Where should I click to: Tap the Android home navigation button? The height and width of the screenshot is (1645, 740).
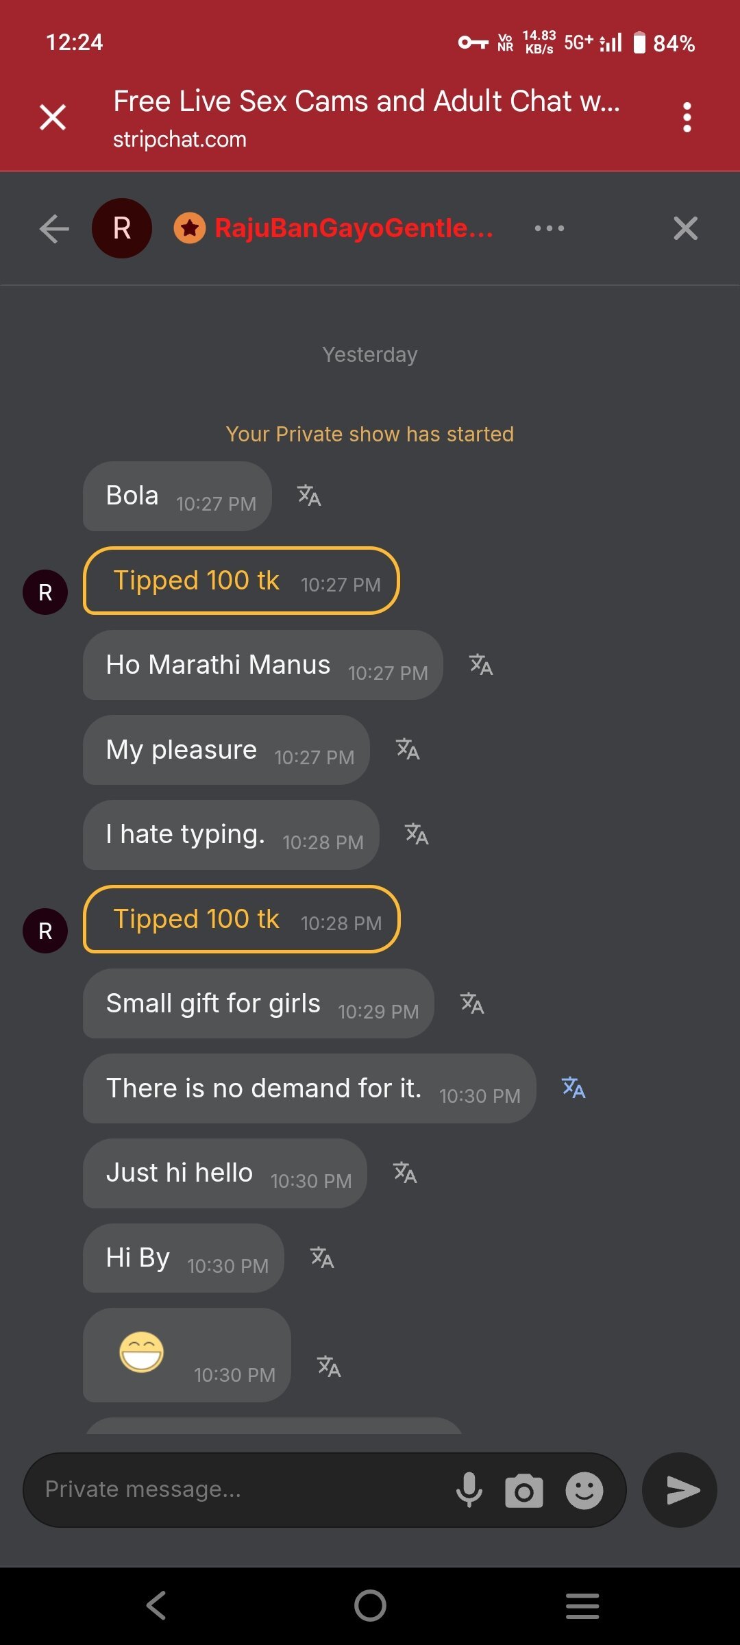coord(370,1605)
